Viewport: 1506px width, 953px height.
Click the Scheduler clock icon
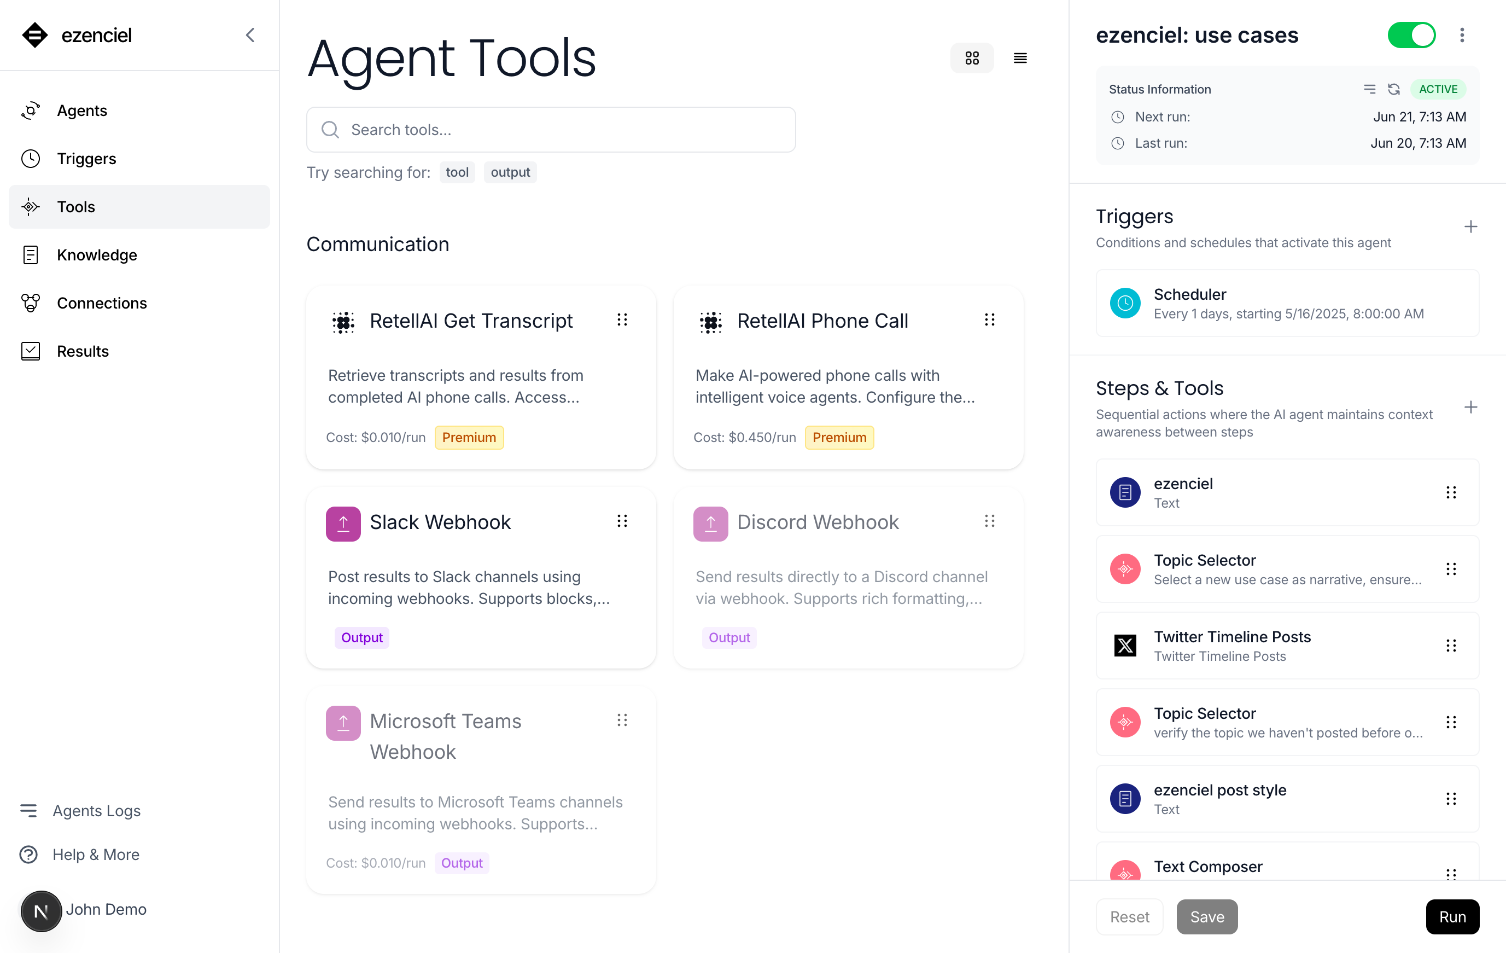tap(1124, 304)
